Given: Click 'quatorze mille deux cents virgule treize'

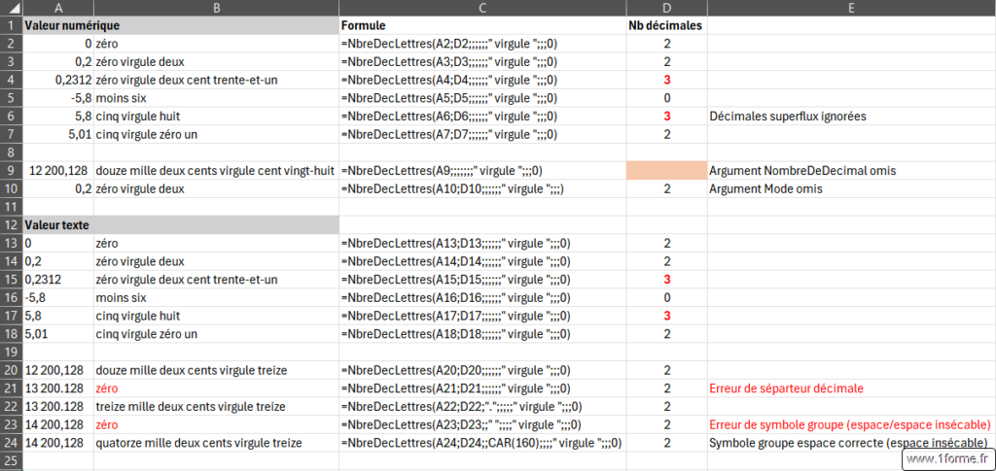Looking at the screenshot, I should click(x=217, y=443).
